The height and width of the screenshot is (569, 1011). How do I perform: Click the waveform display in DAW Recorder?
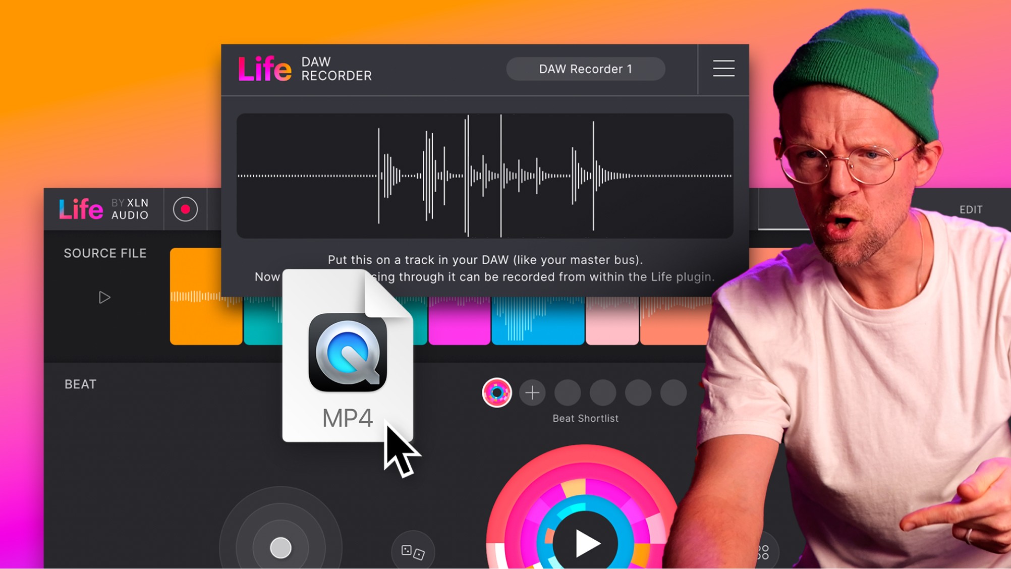[x=484, y=177]
